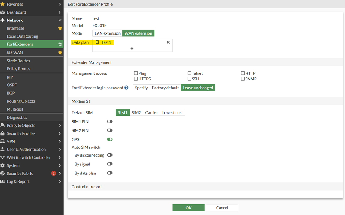Expand WiFi & Switch Controller chevron
This screenshot has height=215, width=345.
click(x=60, y=157)
